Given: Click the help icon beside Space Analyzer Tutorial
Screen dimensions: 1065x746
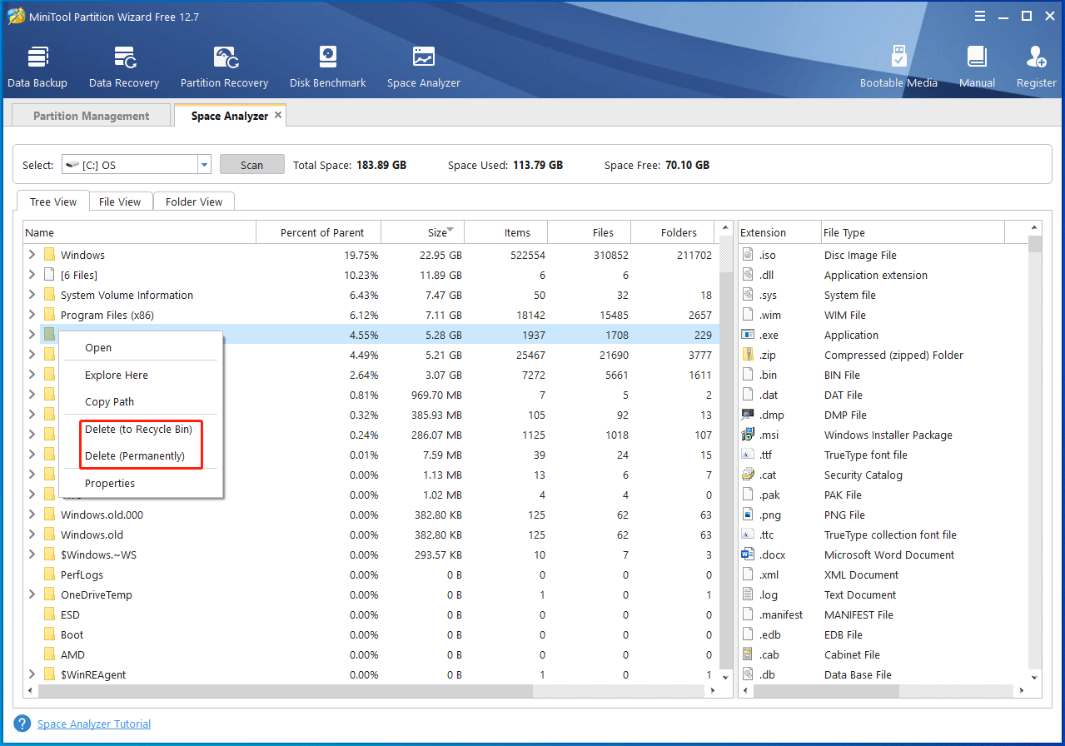Looking at the screenshot, I should click(x=22, y=724).
